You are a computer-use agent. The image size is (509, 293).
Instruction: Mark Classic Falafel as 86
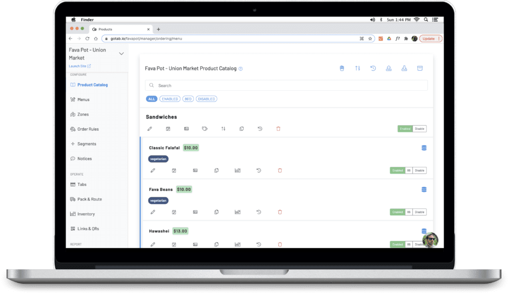[409, 170]
